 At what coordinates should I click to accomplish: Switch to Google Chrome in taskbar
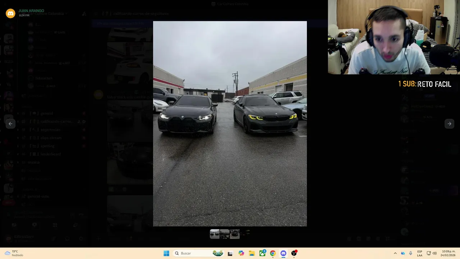click(273, 253)
